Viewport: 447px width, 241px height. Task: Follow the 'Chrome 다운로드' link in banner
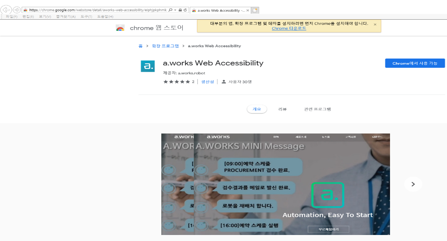(x=289, y=28)
